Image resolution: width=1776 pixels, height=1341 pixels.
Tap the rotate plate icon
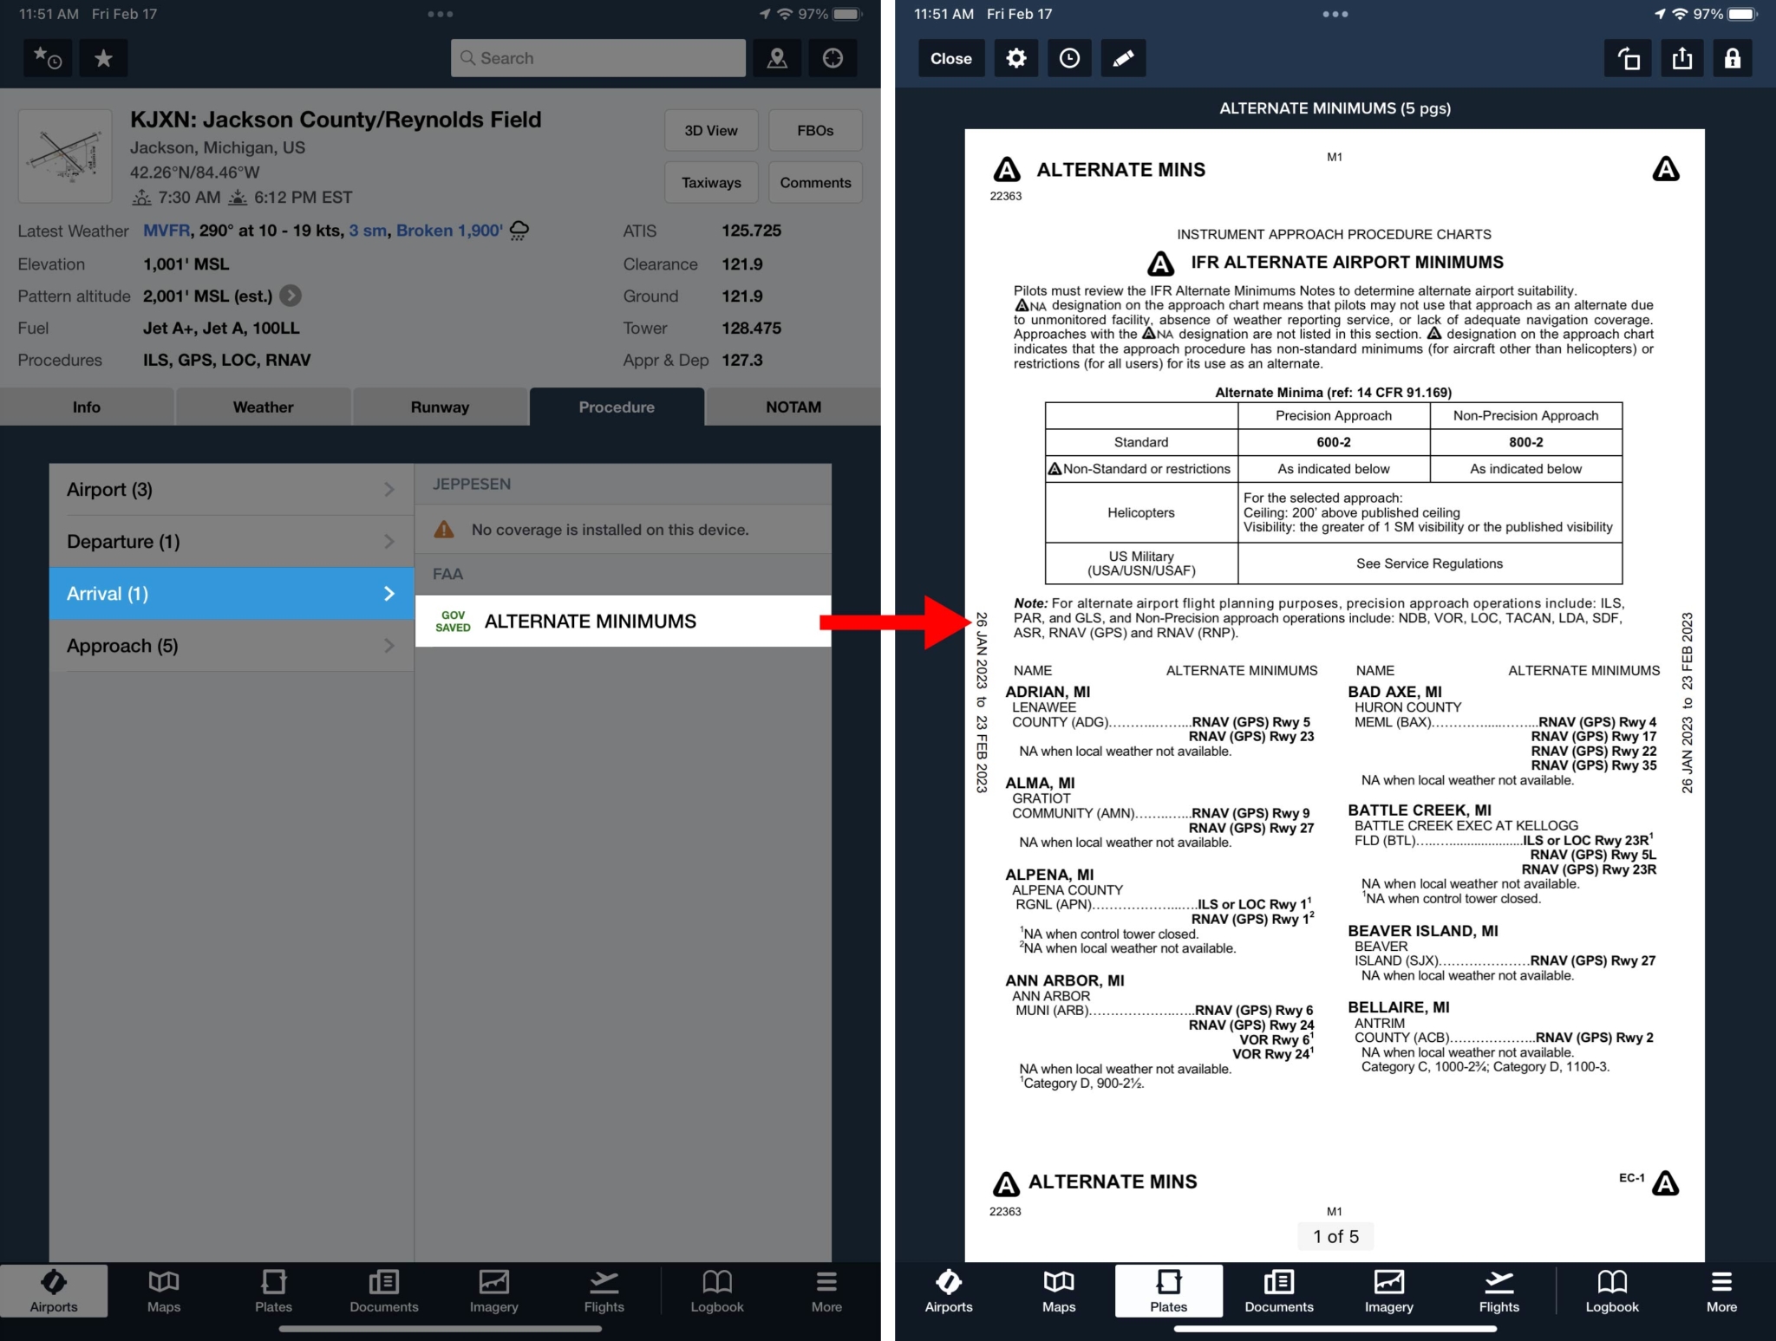(x=1628, y=58)
